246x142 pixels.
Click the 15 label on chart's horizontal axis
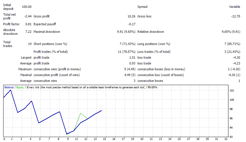104,139
